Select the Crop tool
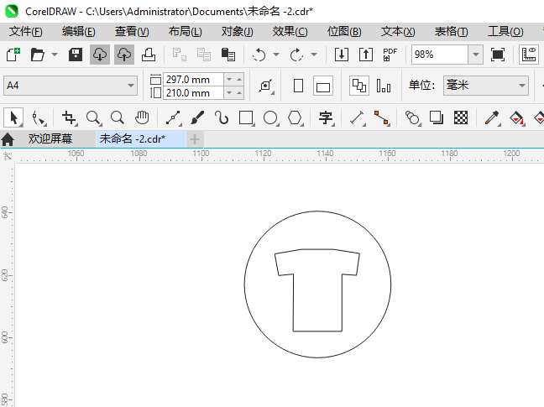This screenshot has height=407, width=544. 69,117
